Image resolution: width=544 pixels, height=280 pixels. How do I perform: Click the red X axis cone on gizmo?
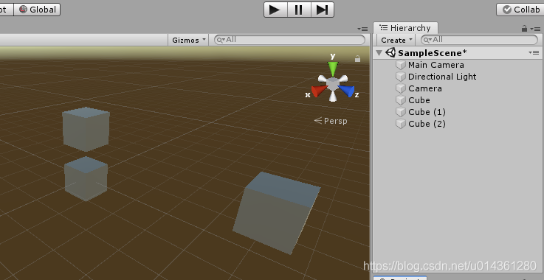[319, 91]
